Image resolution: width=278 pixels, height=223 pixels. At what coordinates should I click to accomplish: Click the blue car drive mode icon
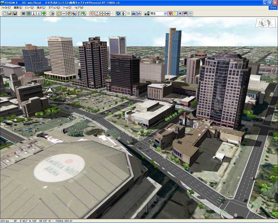(134, 14)
